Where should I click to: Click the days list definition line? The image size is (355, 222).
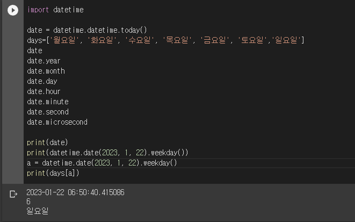tap(165, 40)
